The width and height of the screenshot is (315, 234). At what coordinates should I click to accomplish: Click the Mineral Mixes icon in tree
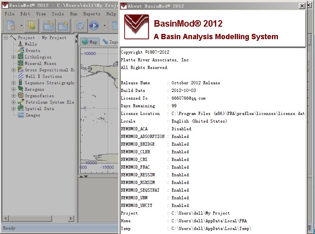21,63
